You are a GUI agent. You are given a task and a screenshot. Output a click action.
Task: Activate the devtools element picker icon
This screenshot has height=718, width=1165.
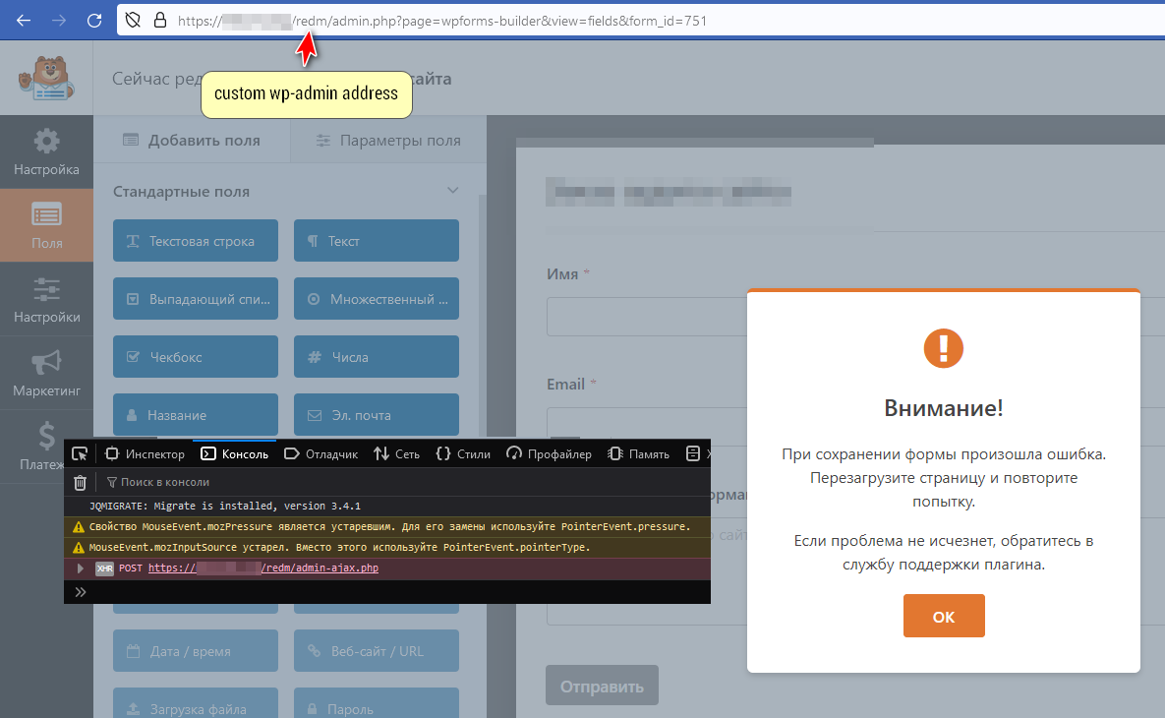click(x=80, y=453)
